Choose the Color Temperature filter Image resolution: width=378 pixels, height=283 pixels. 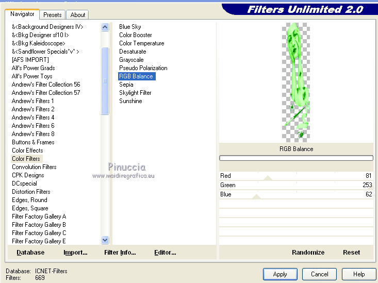[141, 43]
